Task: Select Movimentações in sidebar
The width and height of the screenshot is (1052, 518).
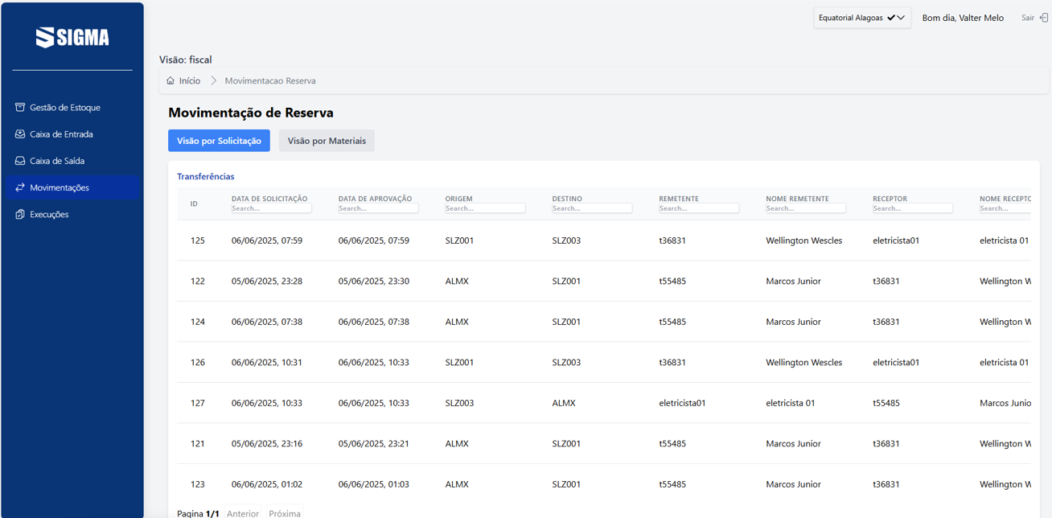Action: [x=72, y=187]
